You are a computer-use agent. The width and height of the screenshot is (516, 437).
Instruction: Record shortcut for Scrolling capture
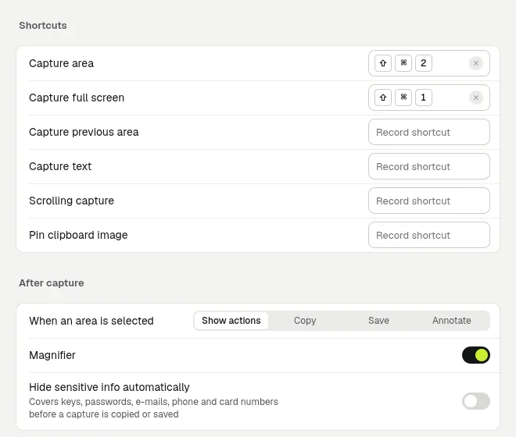[x=429, y=201]
